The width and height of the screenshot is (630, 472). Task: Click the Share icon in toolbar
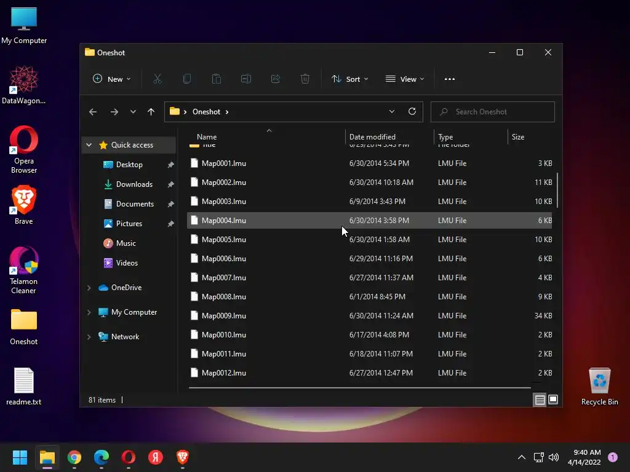(276, 79)
